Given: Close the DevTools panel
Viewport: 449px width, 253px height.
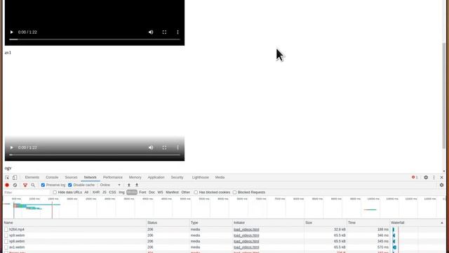Looking at the screenshot, I should (441, 178).
